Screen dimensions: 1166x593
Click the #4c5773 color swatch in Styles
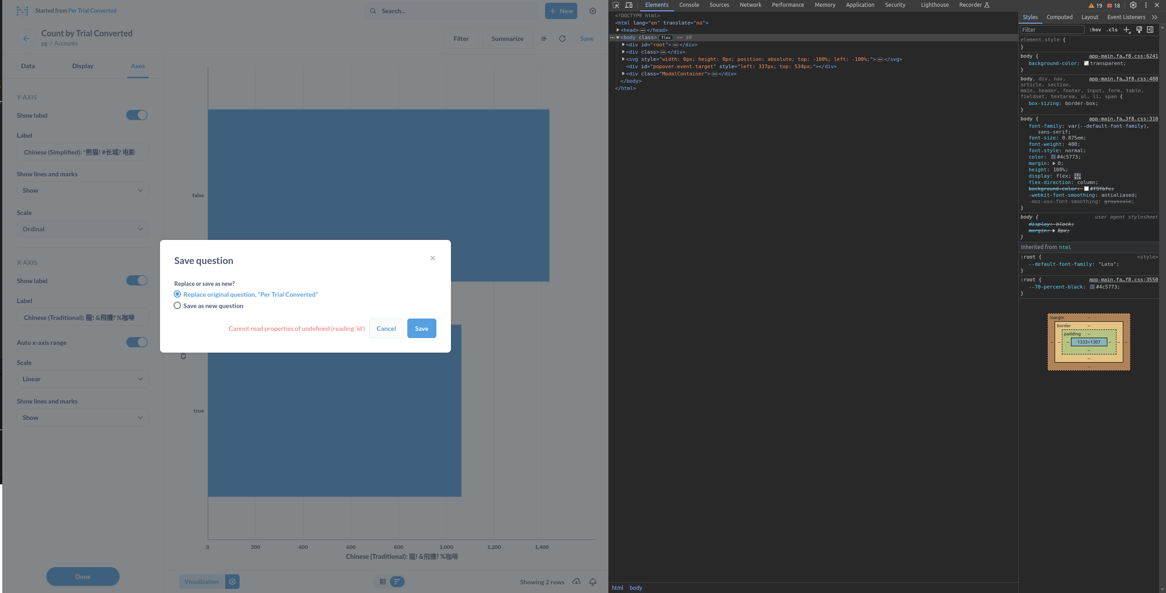(x=1053, y=157)
